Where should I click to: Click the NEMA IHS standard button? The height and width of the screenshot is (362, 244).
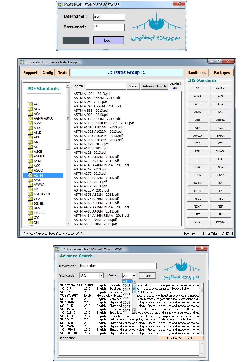point(198,206)
